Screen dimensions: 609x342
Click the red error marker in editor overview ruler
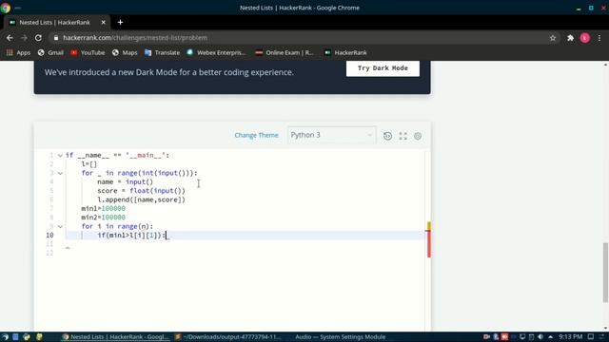[x=429, y=244]
